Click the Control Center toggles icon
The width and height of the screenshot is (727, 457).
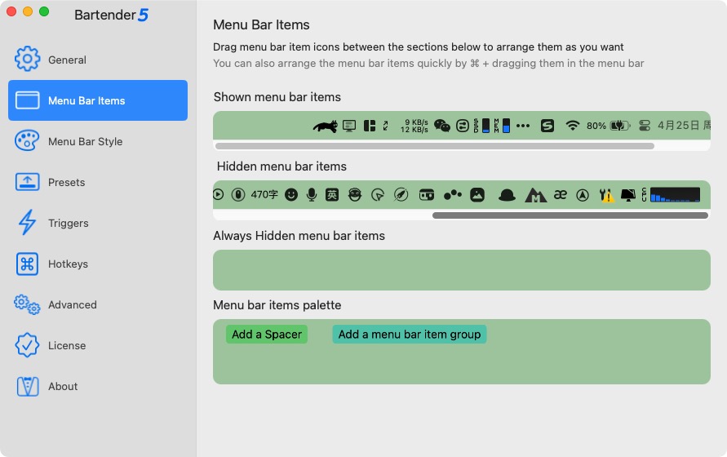pos(645,126)
